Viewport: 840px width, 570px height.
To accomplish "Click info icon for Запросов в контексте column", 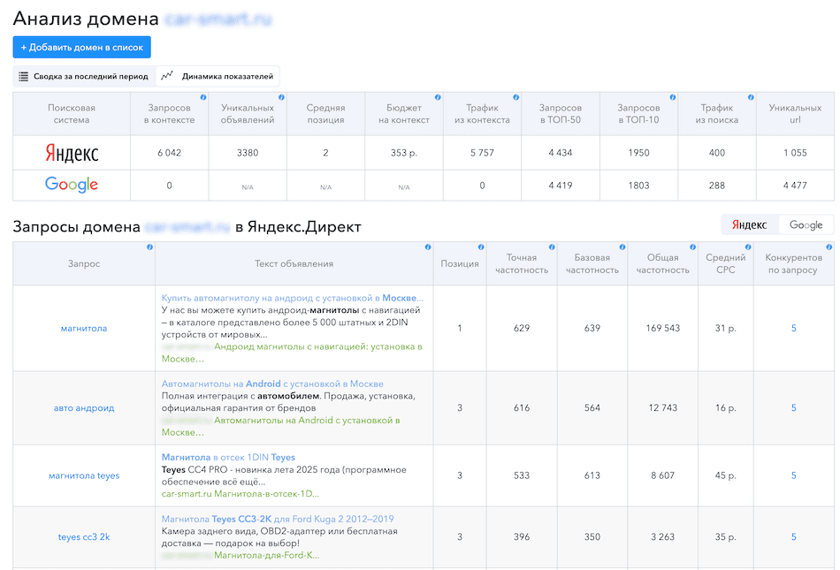I will 203,97.
